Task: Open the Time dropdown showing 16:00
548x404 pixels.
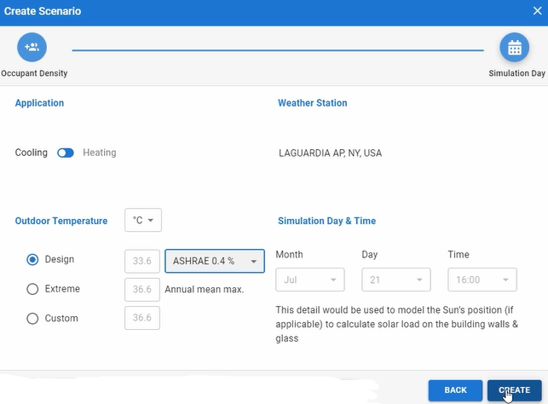Action: point(482,280)
